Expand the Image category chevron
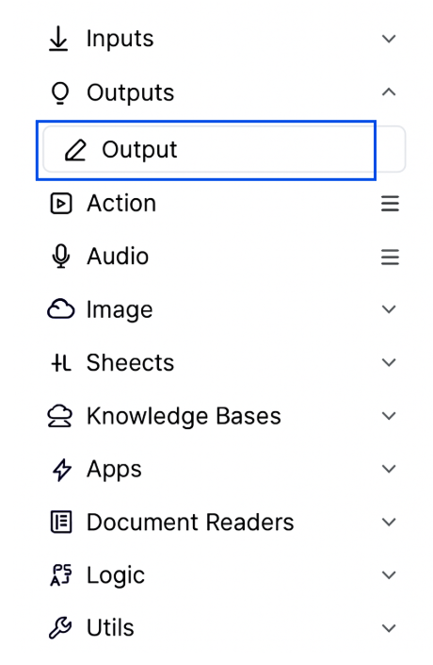Image resolution: width=433 pixels, height=665 pixels. pyautogui.click(x=389, y=309)
